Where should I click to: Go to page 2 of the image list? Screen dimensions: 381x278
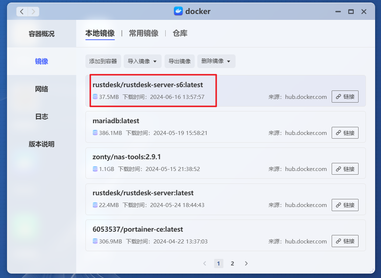[x=232, y=263]
